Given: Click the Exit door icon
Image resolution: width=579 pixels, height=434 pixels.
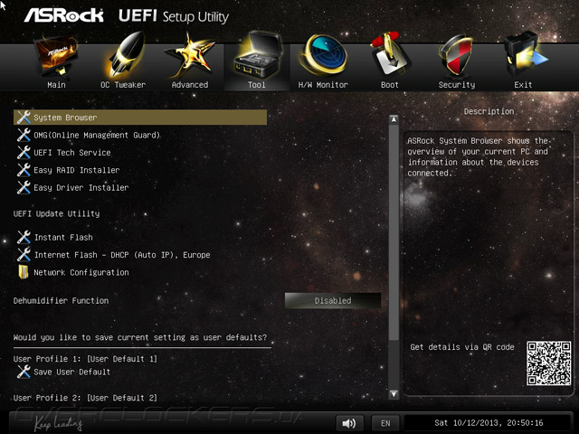Looking at the screenshot, I should (524, 55).
